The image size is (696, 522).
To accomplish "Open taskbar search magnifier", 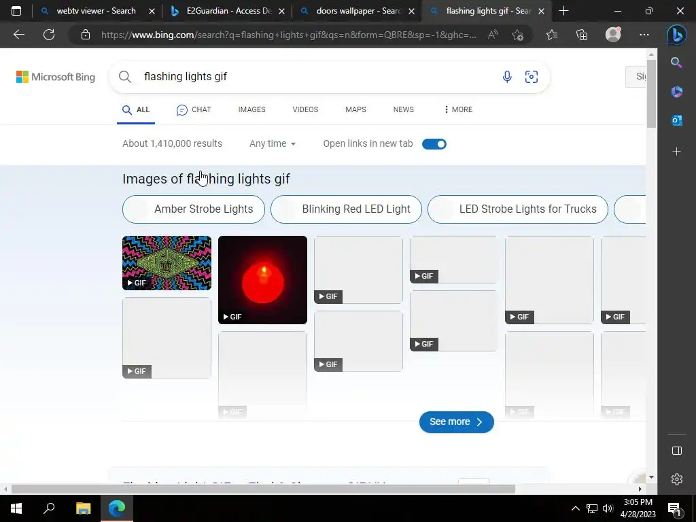I will point(49,508).
